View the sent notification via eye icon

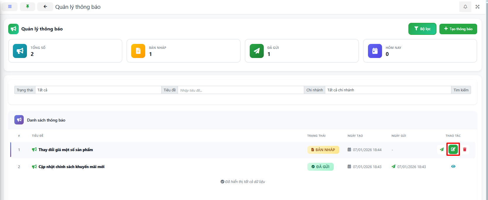(453, 166)
